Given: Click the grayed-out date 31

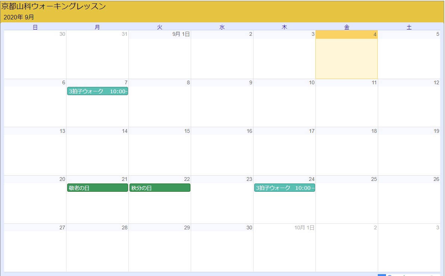Looking at the screenshot, I should point(124,34).
